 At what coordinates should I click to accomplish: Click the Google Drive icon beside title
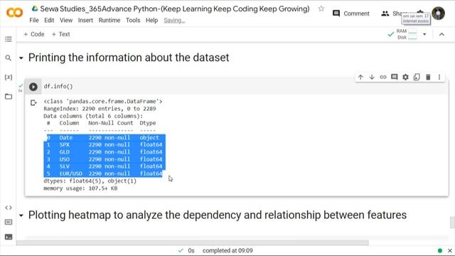click(35, 9)
